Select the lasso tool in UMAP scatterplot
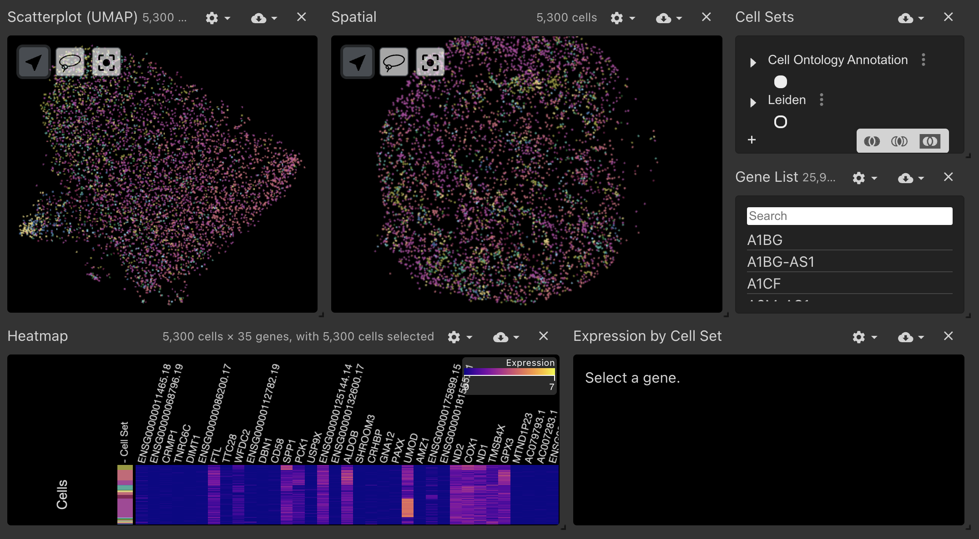Image resolution: width=979 pixels, height=539 pixels. coord(70,62)
